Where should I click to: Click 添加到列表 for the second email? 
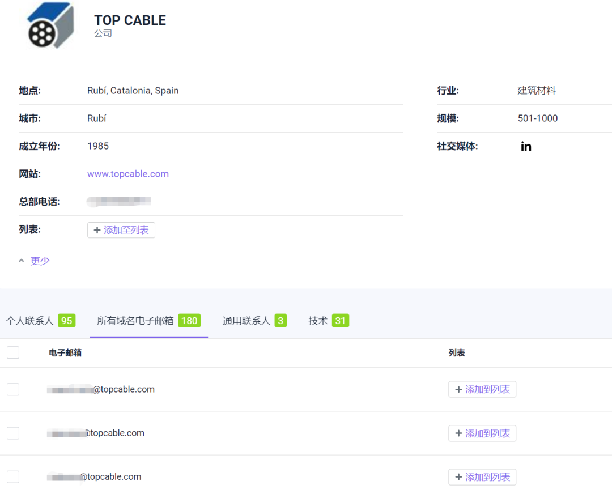point(482,433)
